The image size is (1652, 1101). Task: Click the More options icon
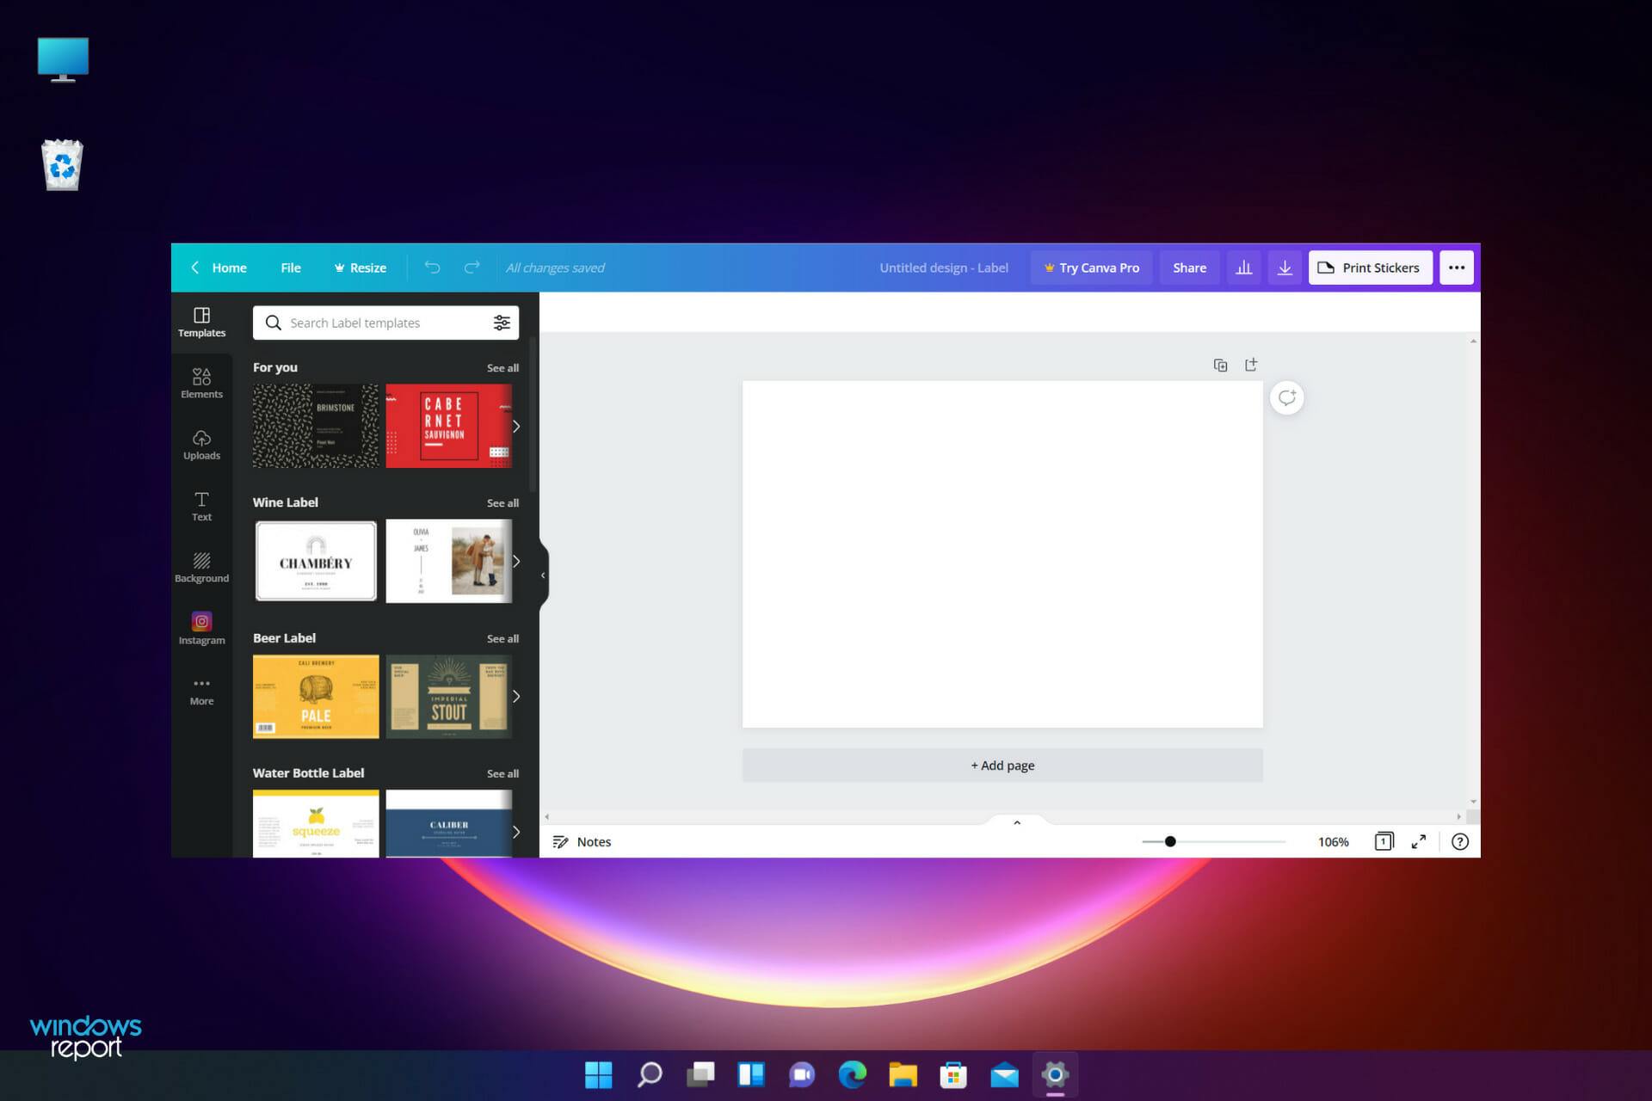pos(1457,268)
